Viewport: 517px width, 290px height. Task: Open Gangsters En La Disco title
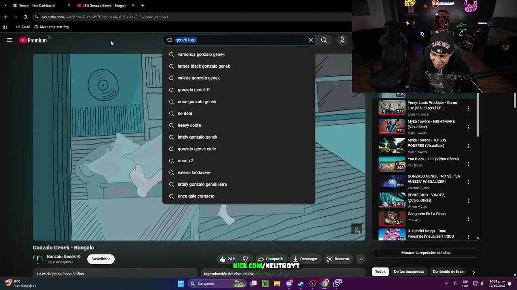427,214
